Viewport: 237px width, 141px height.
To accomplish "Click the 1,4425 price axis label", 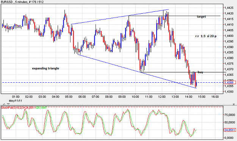I will (x=229, y=8).
